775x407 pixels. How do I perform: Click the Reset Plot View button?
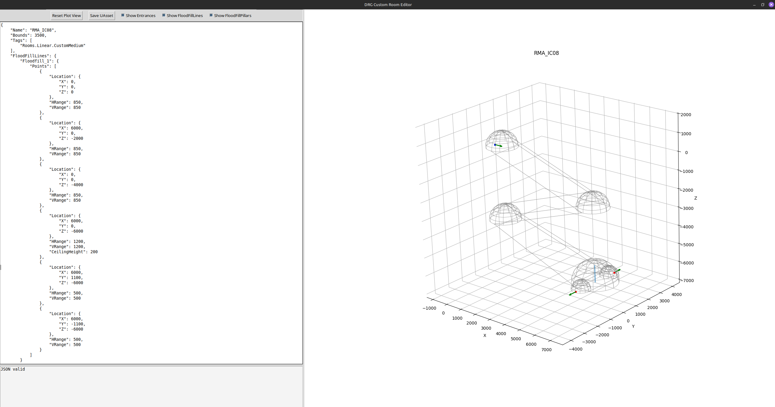click(x=66, y=15)
